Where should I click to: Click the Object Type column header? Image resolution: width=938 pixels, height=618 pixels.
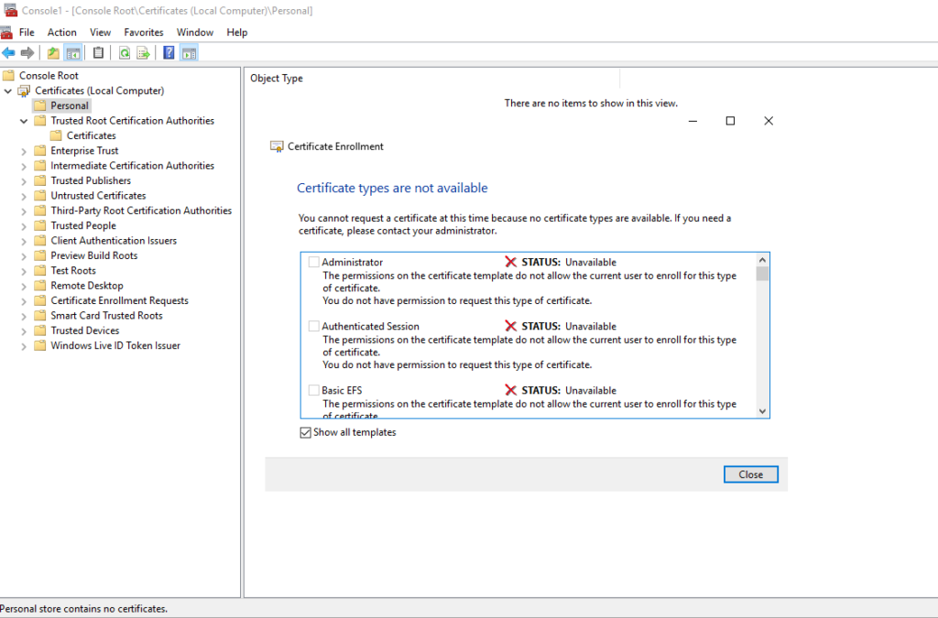click(x=277, y=79)
